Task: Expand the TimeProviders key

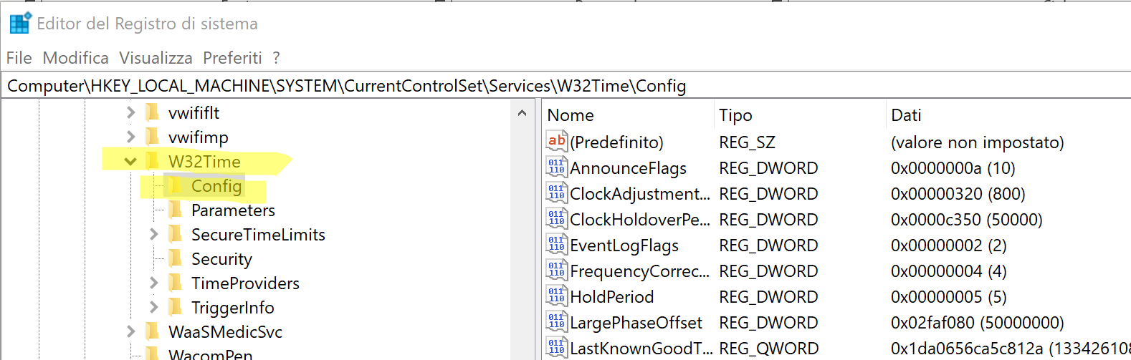Action: [x=153, y=283]
